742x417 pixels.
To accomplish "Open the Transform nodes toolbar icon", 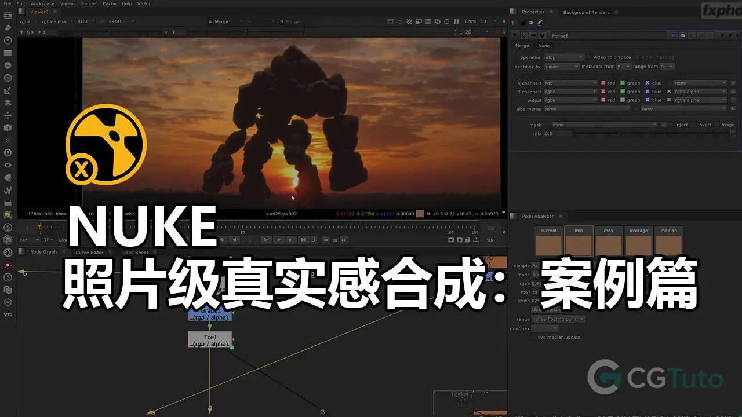I will tap(8, 115).
